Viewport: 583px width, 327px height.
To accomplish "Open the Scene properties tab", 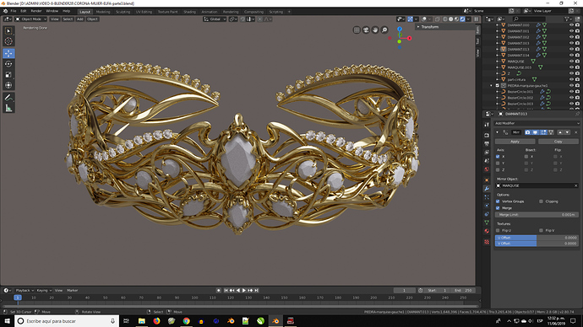I will point(487,160).
